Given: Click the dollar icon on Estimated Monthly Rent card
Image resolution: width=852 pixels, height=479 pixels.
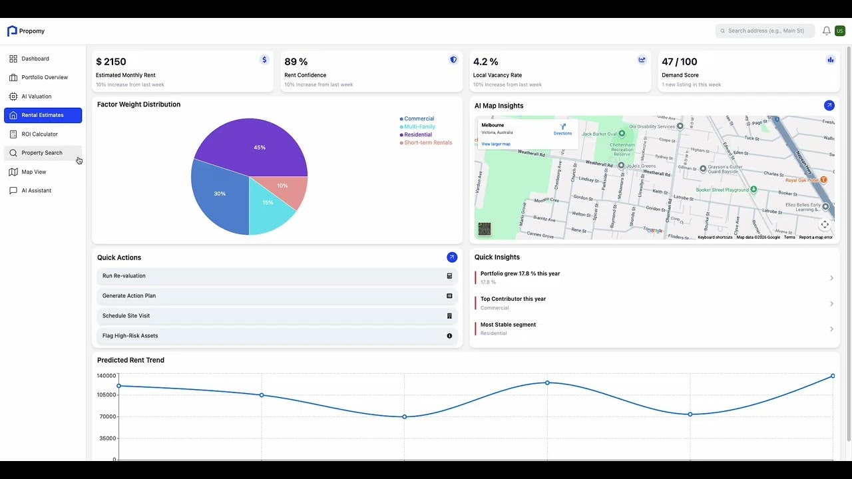Looking at the screenshot, I should point(264,60).
